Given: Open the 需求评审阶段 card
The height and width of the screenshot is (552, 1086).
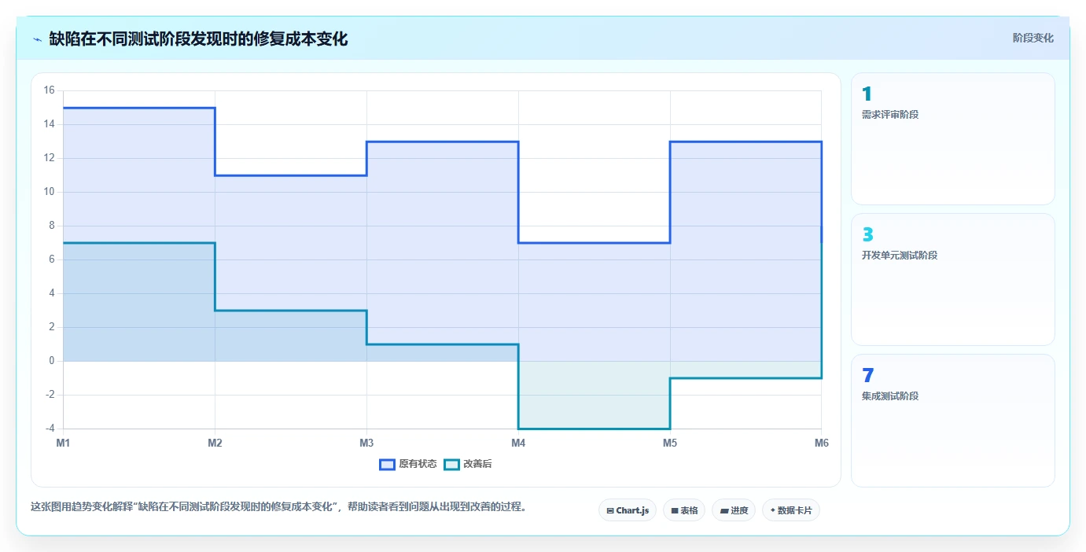Looking at the screenshot, I should tap(953, 139).
